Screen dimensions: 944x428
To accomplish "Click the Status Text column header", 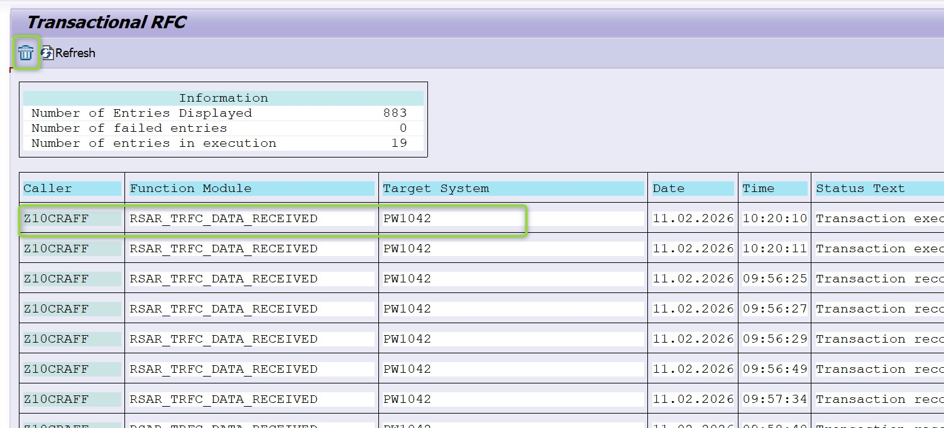I will click(x=860, y=188).
